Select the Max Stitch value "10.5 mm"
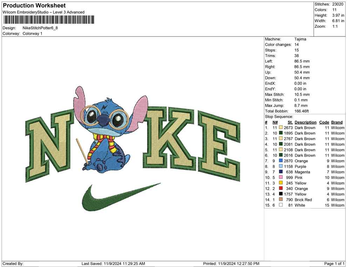 (x=302, y=95)
